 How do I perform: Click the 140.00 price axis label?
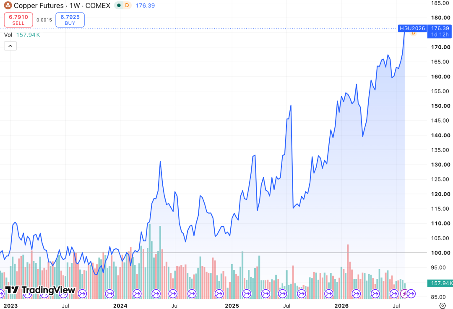pos(440,135)
